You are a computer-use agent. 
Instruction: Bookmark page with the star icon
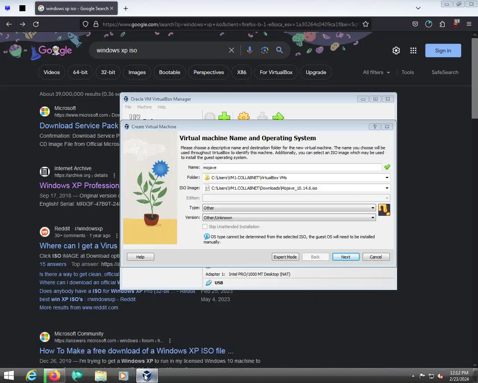tap(366, 24)
